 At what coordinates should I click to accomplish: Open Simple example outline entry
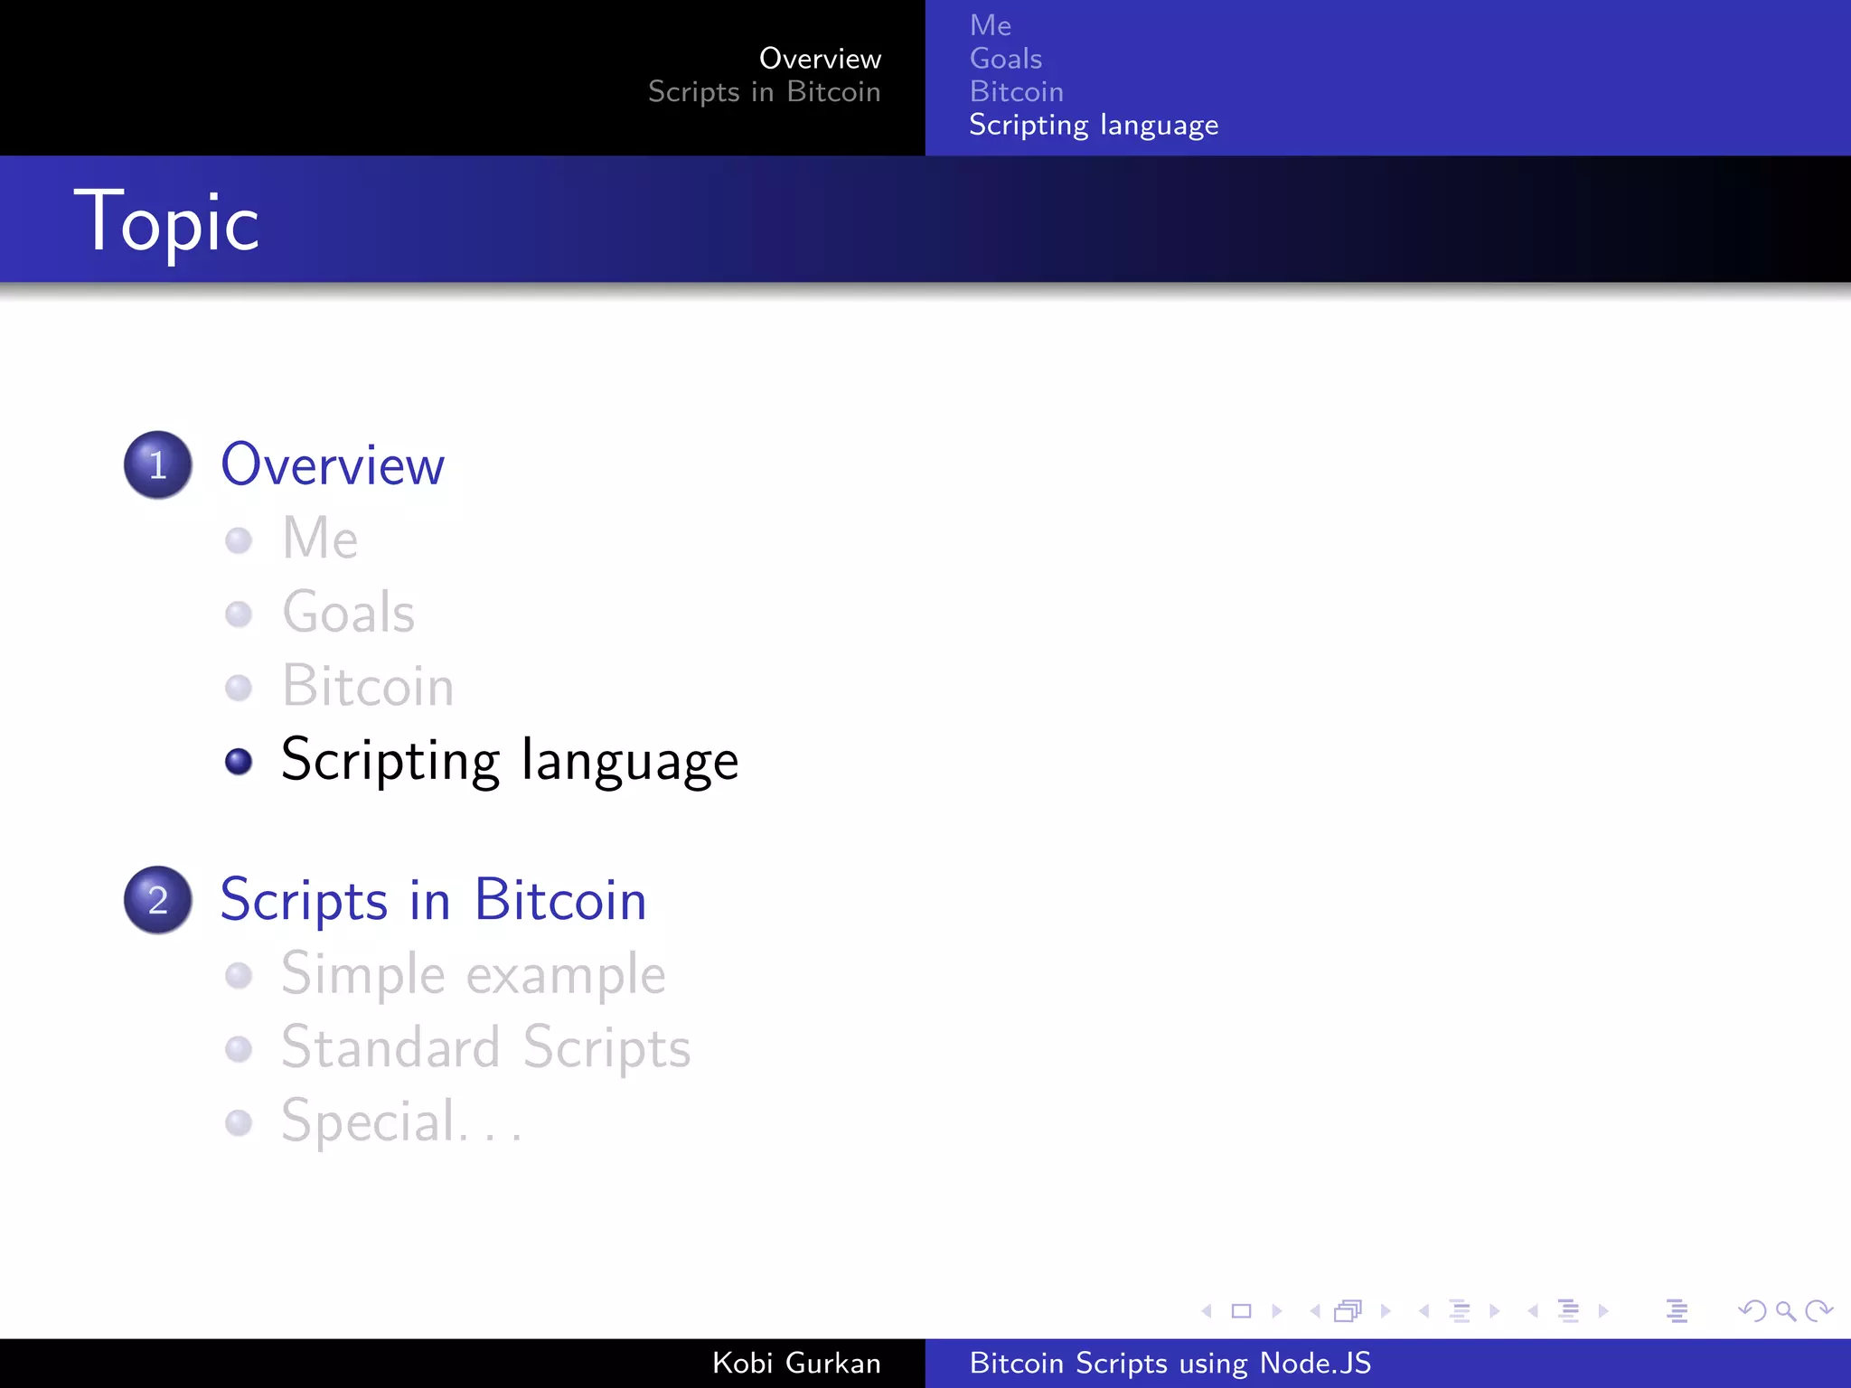[x=474, y=976]
